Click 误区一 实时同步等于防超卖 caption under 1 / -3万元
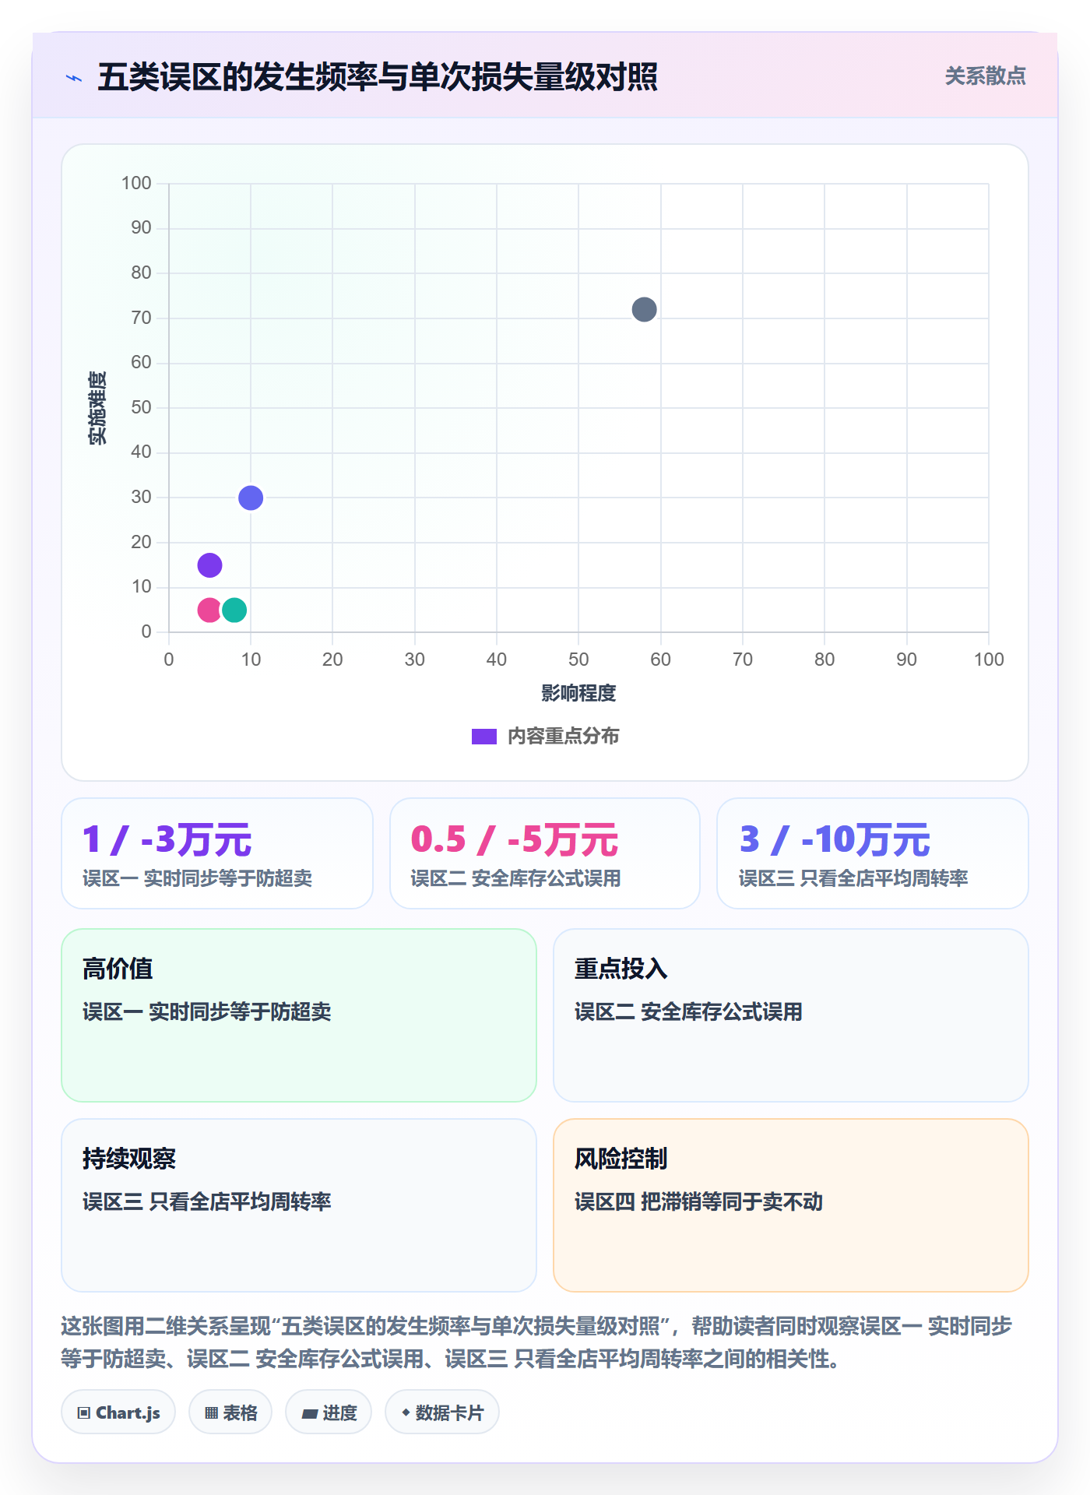Viewport: 1090px width, 1495px height. tap(197, 878)
